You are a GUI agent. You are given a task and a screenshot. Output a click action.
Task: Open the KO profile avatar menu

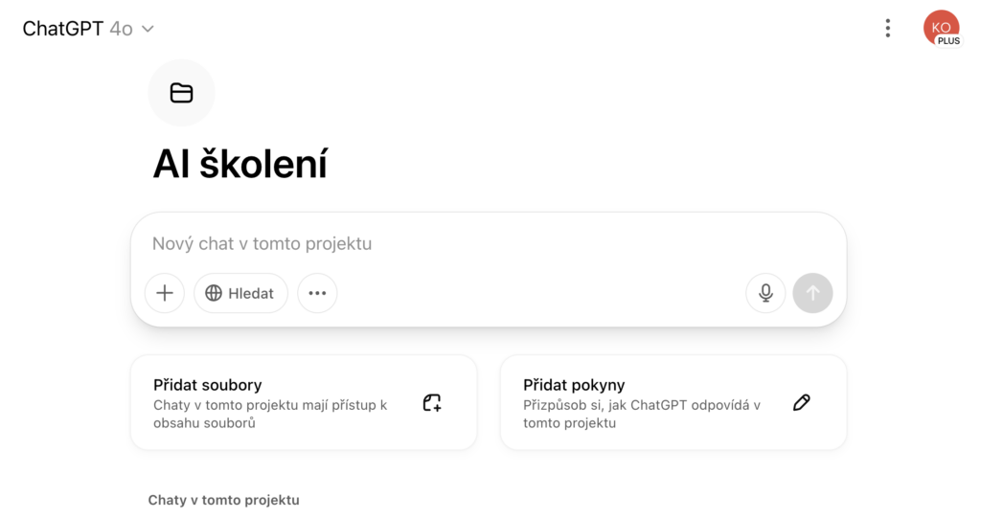click(x=942, y=28)
